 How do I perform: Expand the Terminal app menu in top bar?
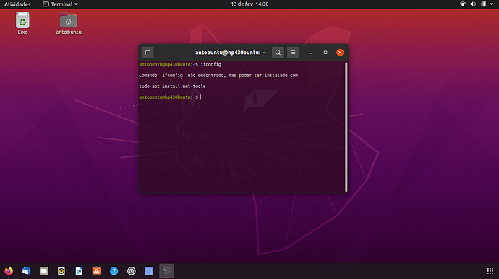[60, 4]
